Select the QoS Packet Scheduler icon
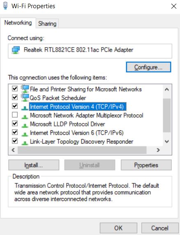 point(25,98)
